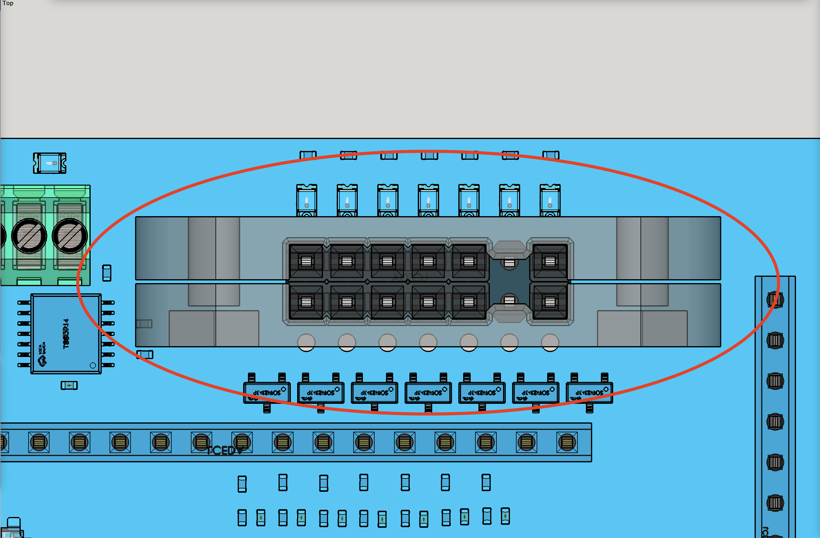
Task: Select the TSSOP14 IC chip body
Action: pyautogui.click(x=66, y=334)
